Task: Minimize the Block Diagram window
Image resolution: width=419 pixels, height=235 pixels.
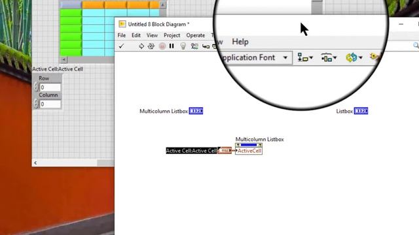Action: [401, 24]
